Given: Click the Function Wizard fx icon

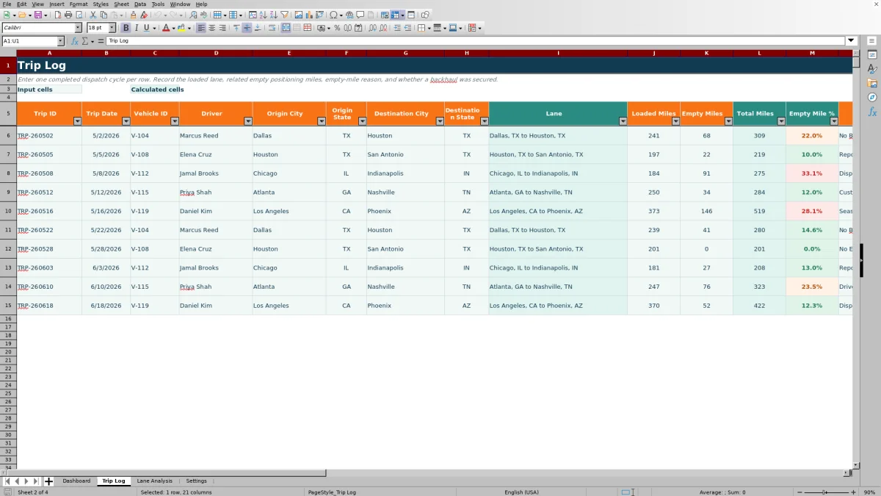Looking at the screenshot, I should pos(75,41).
